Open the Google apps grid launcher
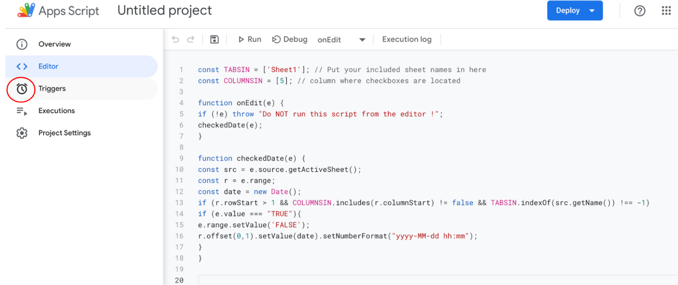This screenshot has width=678, height=285. tap(666, 11)
